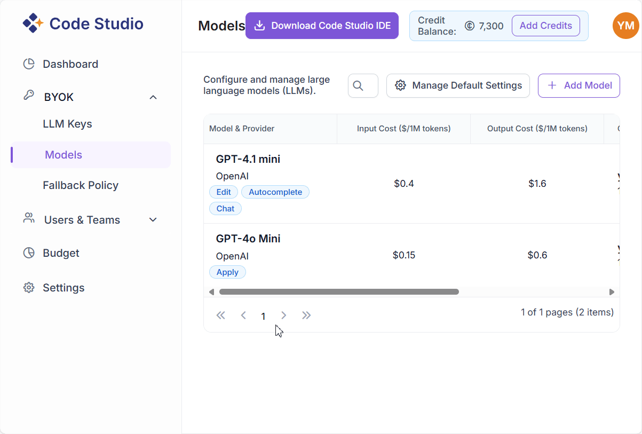The width and height of the screenshot is (642, 434).
Task: Click the Add Model button
Action: tap(578, 85)
